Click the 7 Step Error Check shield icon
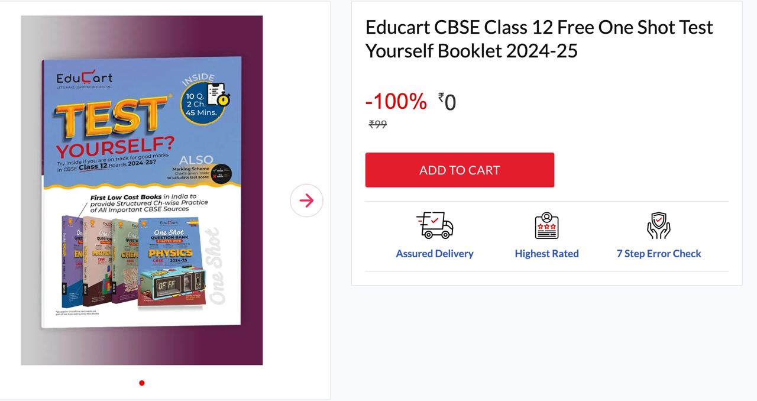 (x=658, y=225)
